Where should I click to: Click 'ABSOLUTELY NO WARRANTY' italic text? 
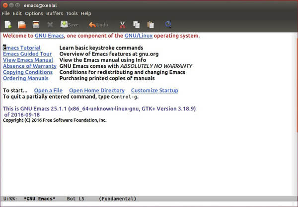156,66
